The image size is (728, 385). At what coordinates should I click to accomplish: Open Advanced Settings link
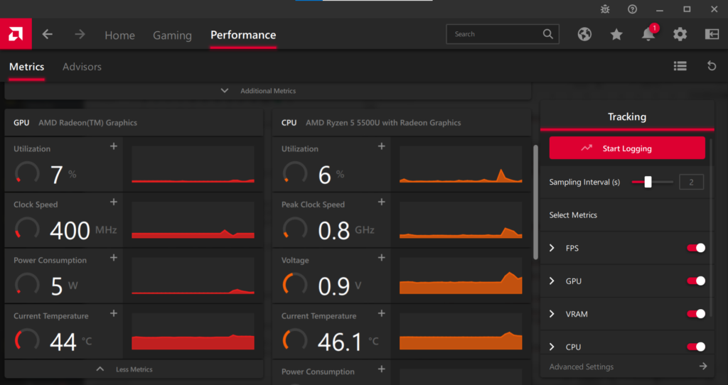coord(582,367)
